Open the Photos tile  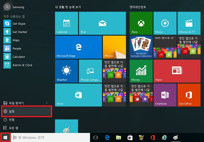point(114,47)
